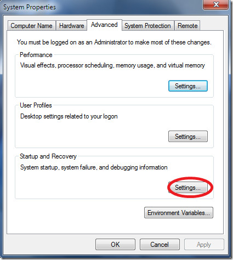
Task: Go to the System Protection tab
Action: click(x=147, y=26)
